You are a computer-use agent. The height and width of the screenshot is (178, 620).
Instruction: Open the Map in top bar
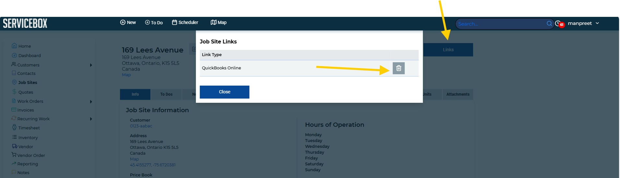pos(219,22)
